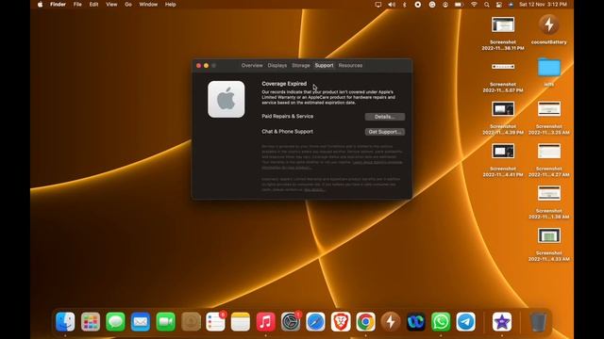Open the Trash in the Dock

tap(538, 322)
